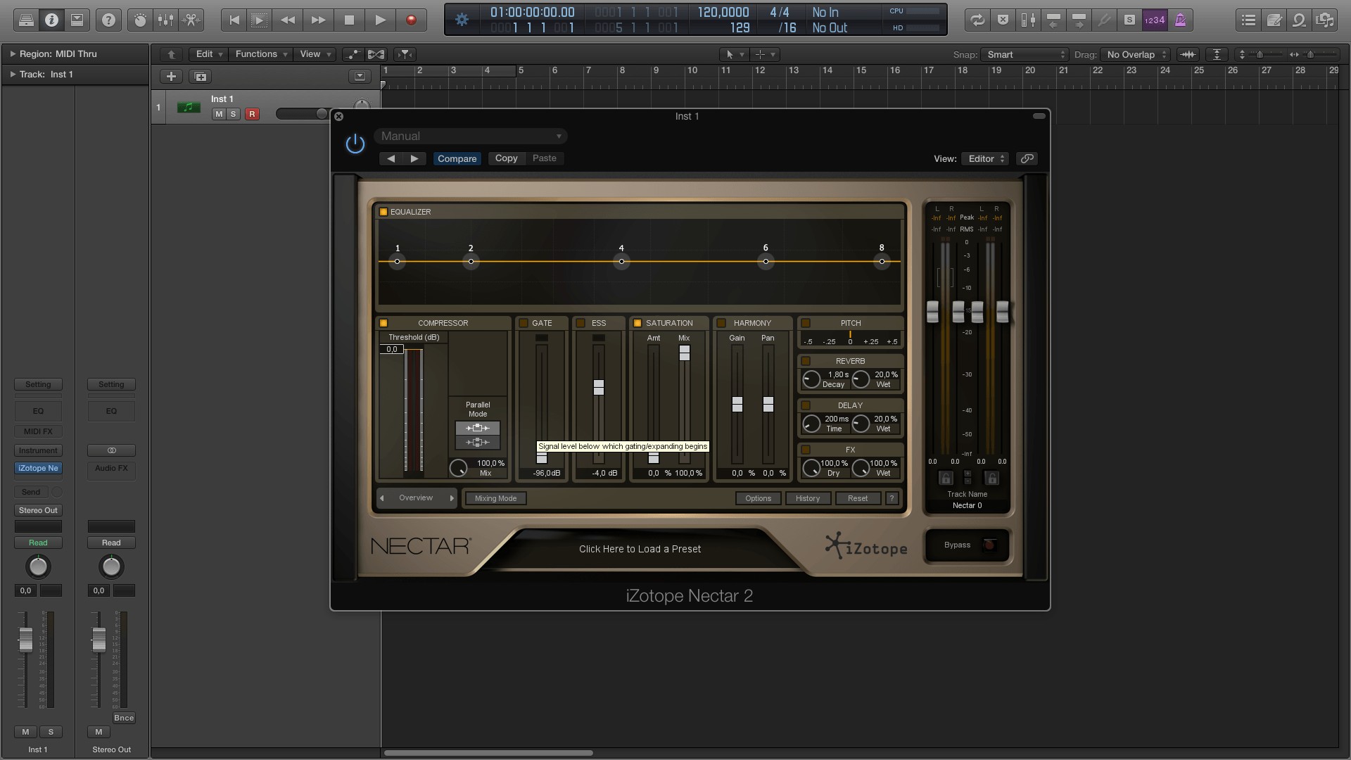Screen dimensions: 1351x760
Task: Open the Note Pads icon
Action: 1274,20
